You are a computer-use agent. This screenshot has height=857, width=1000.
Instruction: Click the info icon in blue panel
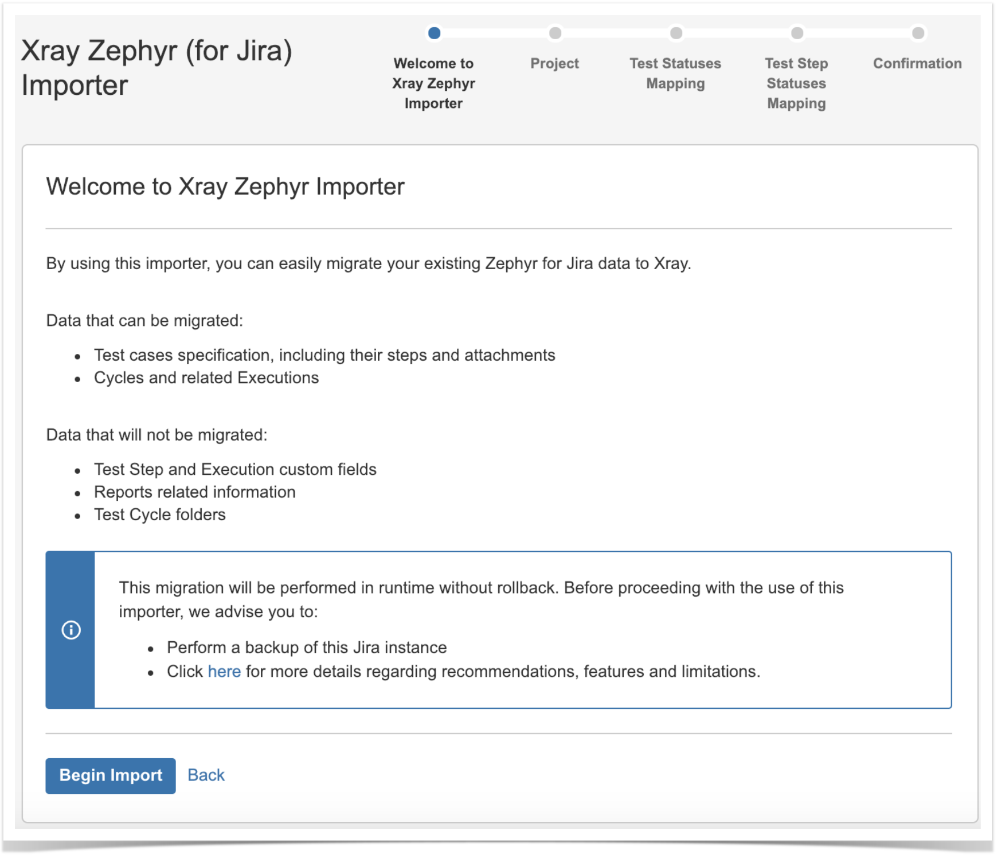click(x=71, y=630)
